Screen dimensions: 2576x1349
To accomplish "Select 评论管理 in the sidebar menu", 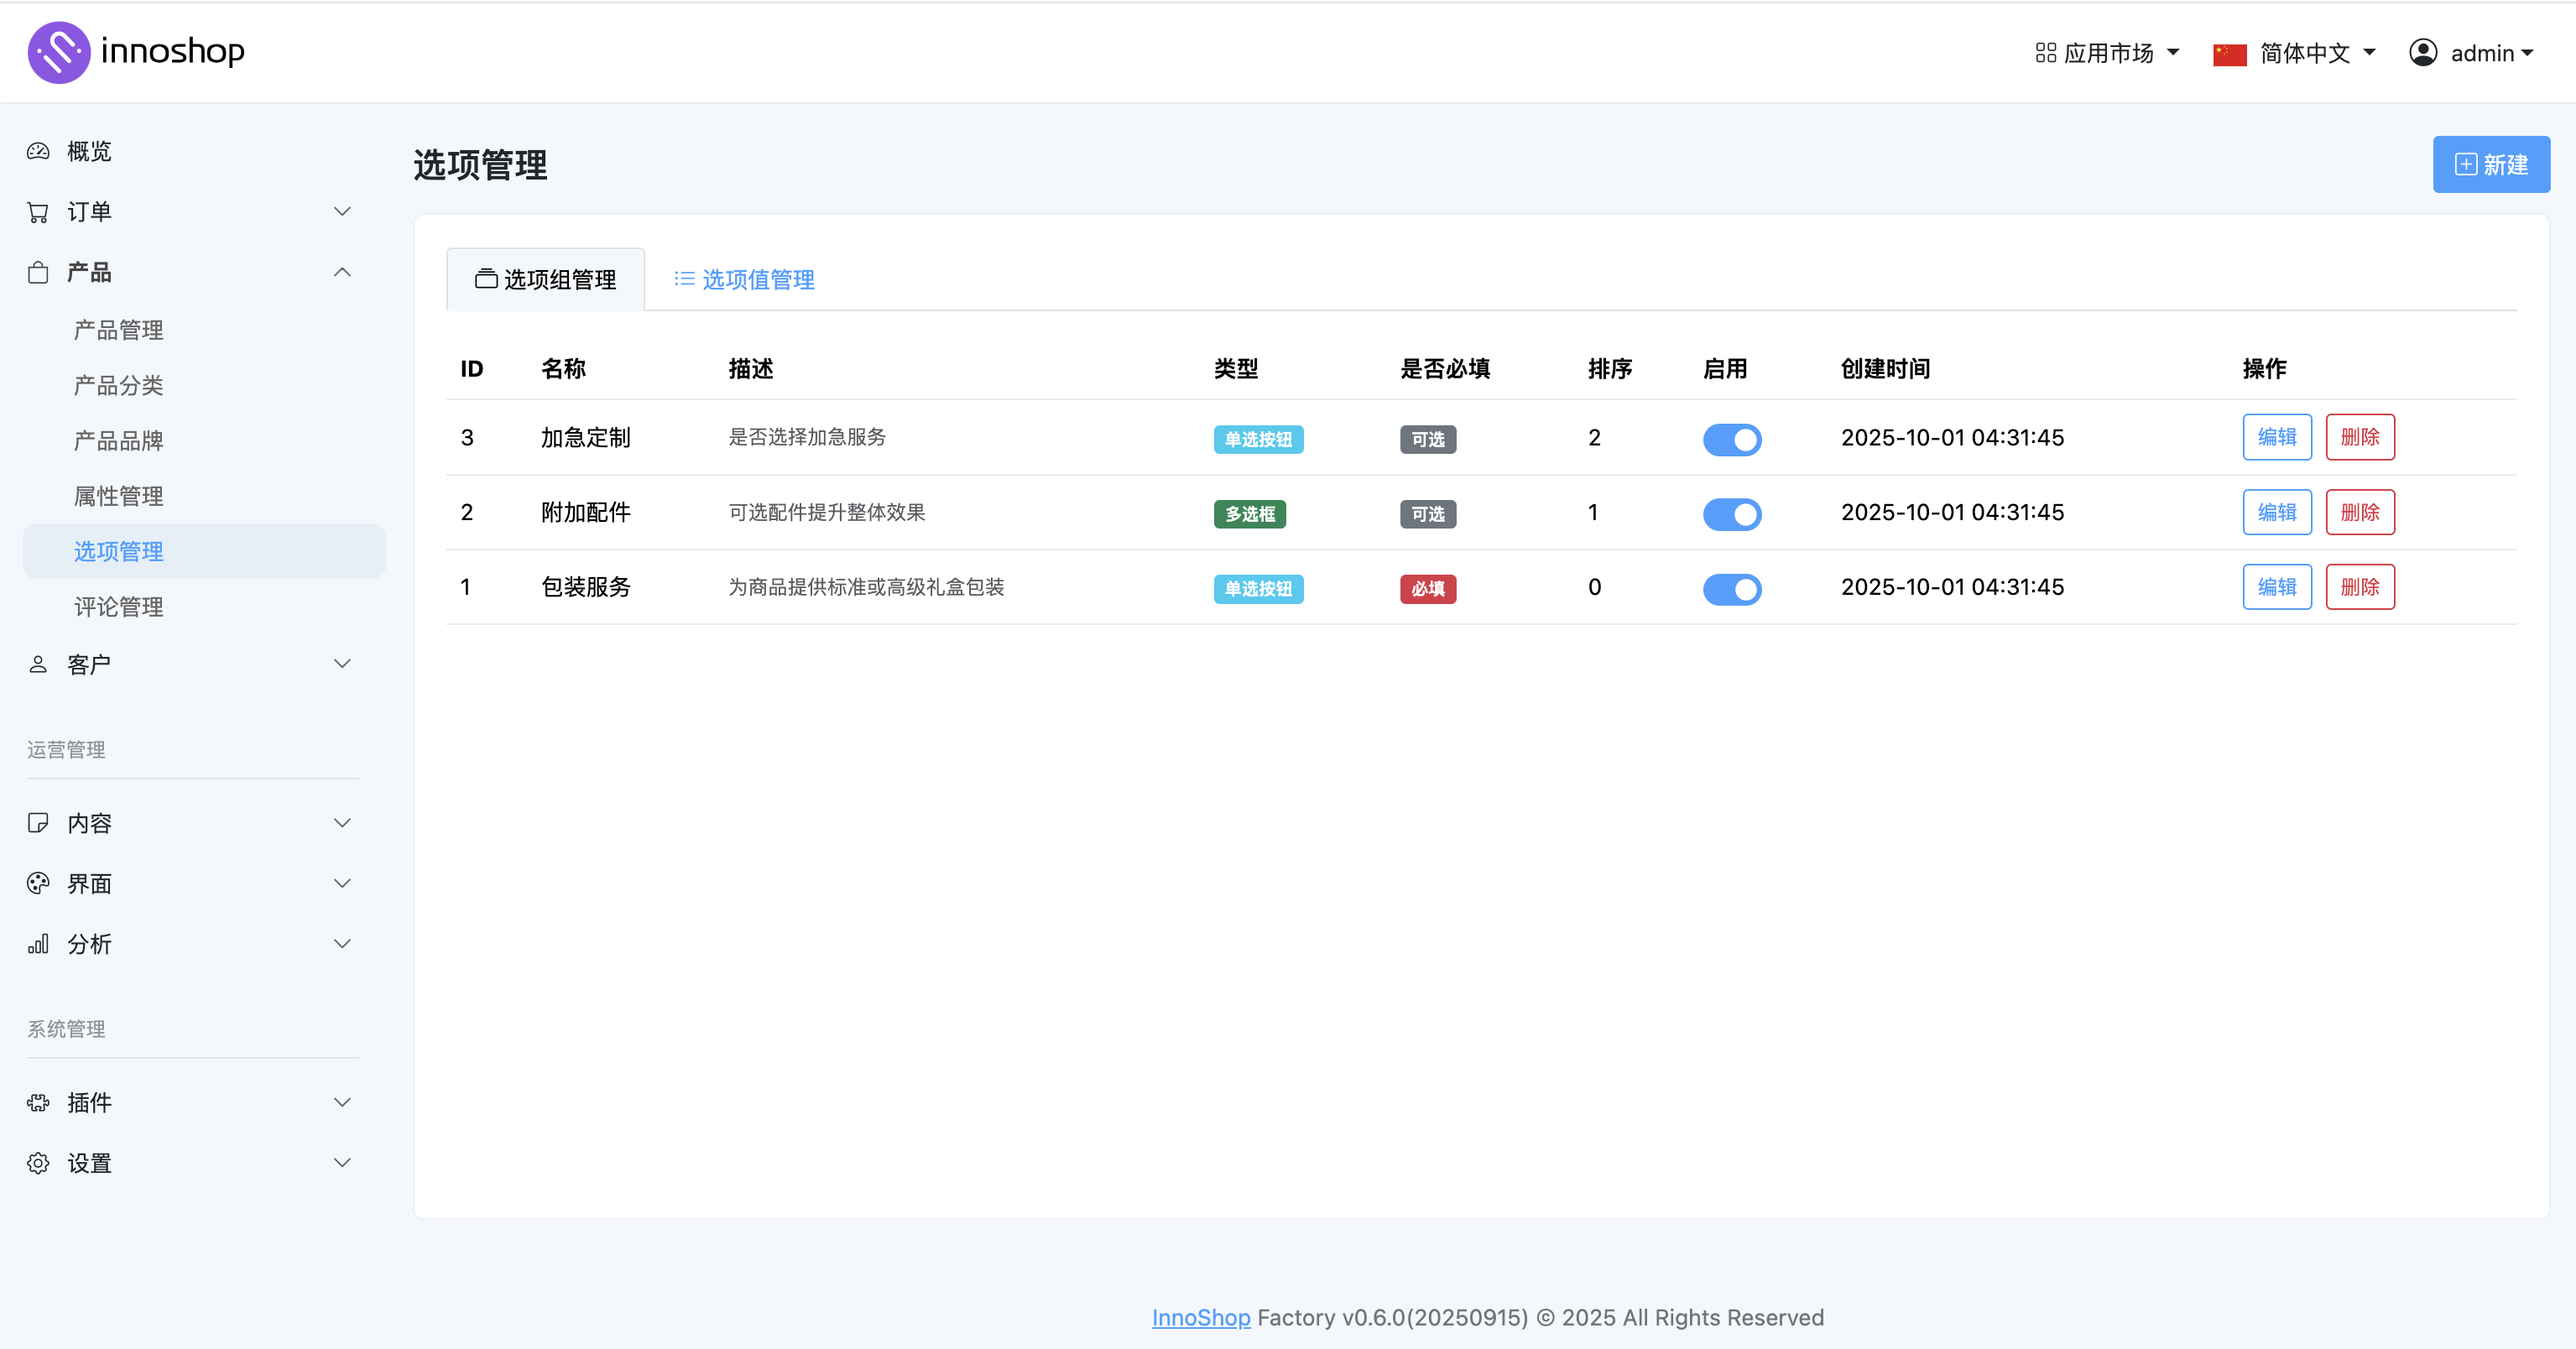I will pos(119,606).
